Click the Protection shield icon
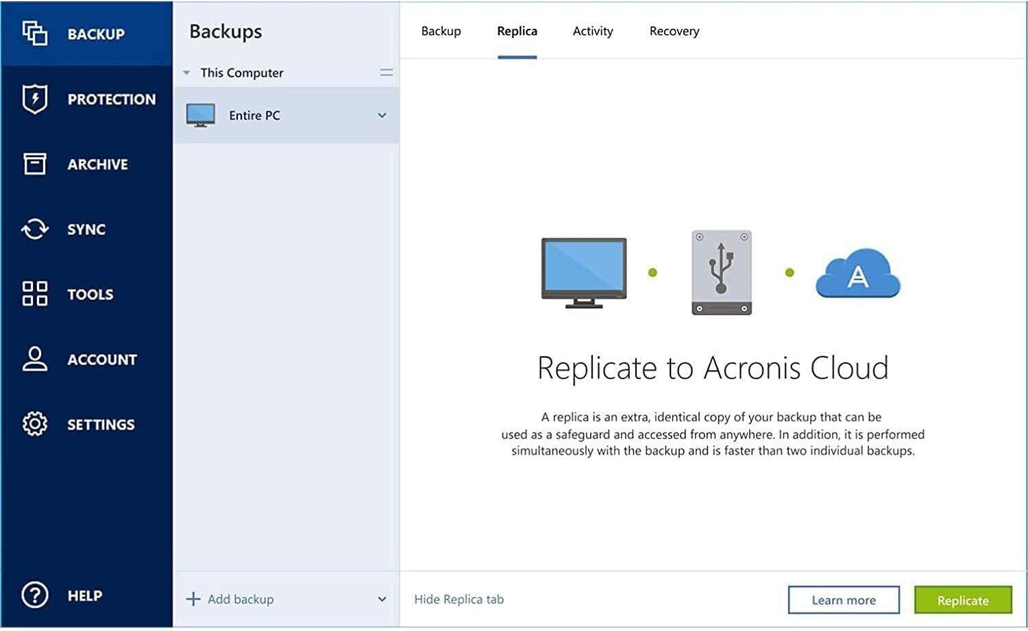This screenshot has height=631, width=1028. click(34, 99)
